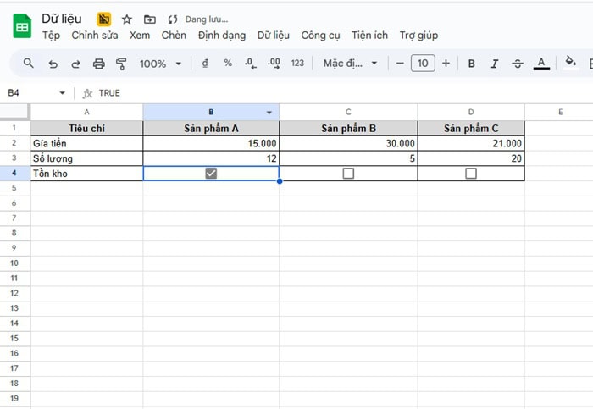Click the select-all corner box
The image size is (593, 409).
[14, 112]
